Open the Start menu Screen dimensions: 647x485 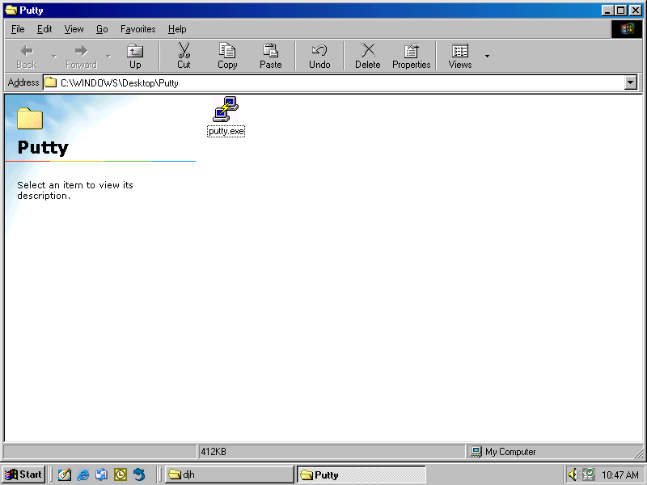23,474
